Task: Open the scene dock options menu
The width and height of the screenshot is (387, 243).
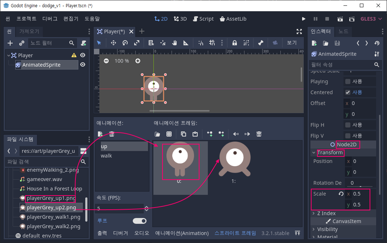Action: [x=89, y=31]
